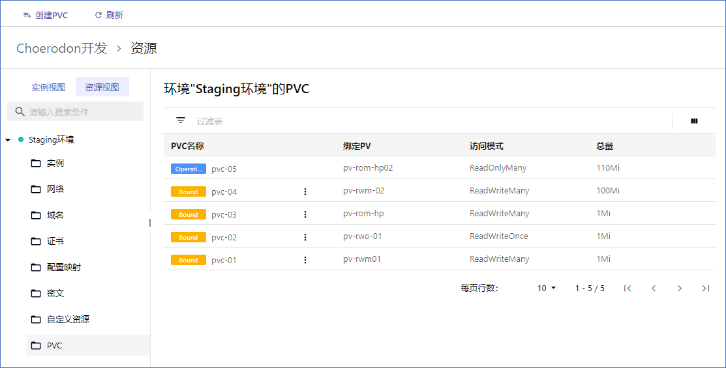Viewport: 726px width, 368px height.
Task: Go to the first page of the table
Action: click(x=628, y=289)
